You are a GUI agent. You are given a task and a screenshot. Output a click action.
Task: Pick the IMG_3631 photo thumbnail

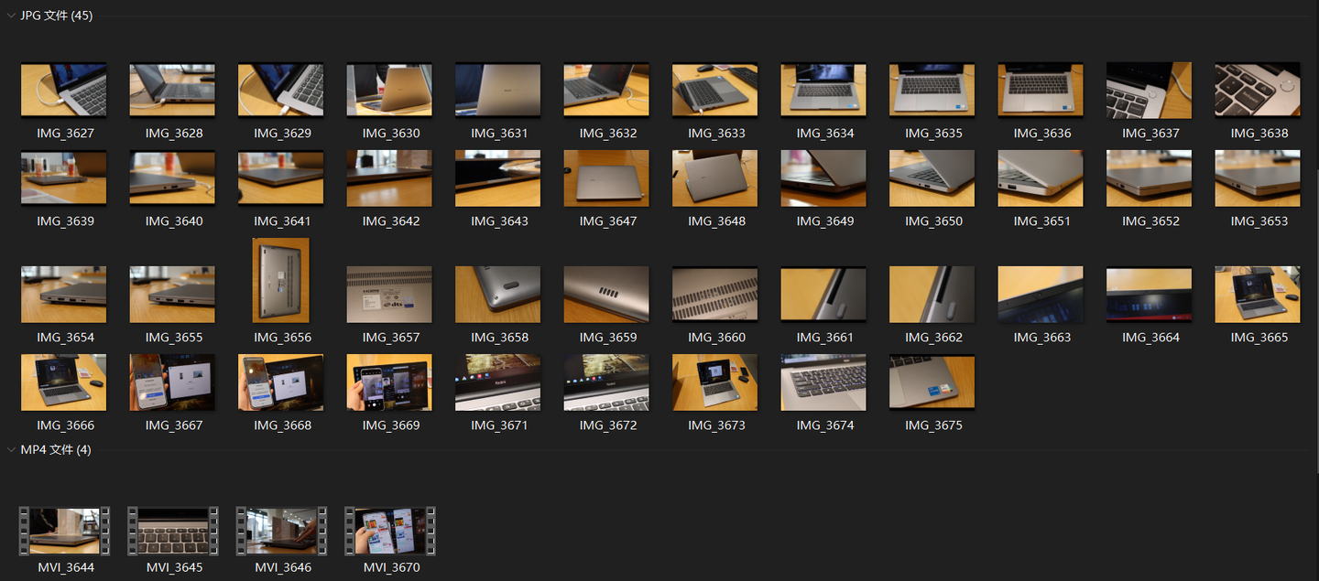(x=498, y=90)
